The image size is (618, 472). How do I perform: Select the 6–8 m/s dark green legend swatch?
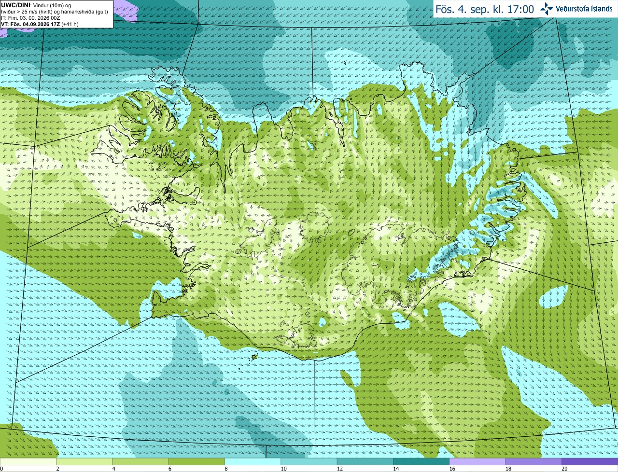click(197, 461)
